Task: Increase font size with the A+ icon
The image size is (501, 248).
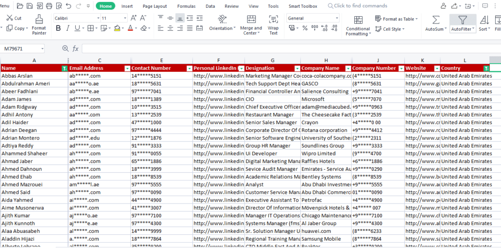Action: point(134,18)
